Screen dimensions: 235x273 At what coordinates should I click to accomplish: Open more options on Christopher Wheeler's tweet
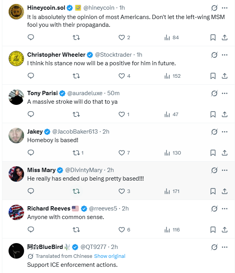(x=225, y=55)
